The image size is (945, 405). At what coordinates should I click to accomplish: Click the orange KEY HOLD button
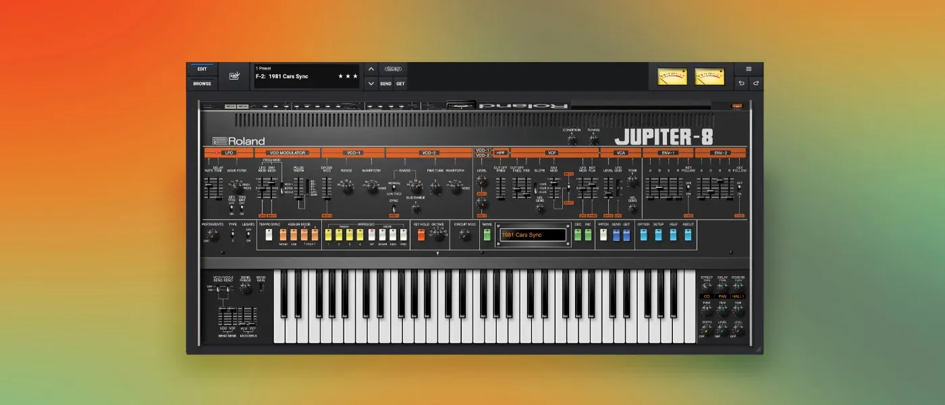point(421,234)
